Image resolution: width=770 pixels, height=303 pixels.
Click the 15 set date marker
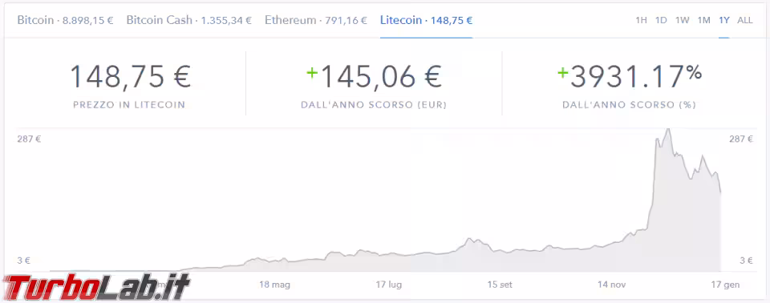501,285
